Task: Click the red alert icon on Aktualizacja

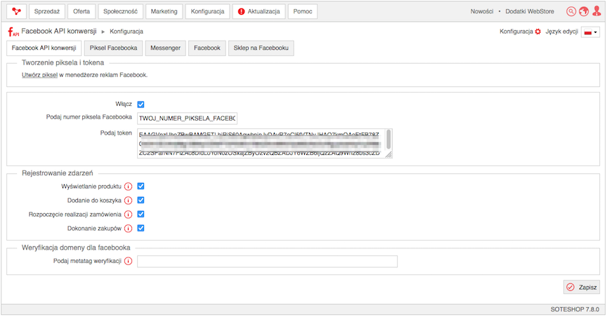Action: pyautogui.click(x=241, y=12)
